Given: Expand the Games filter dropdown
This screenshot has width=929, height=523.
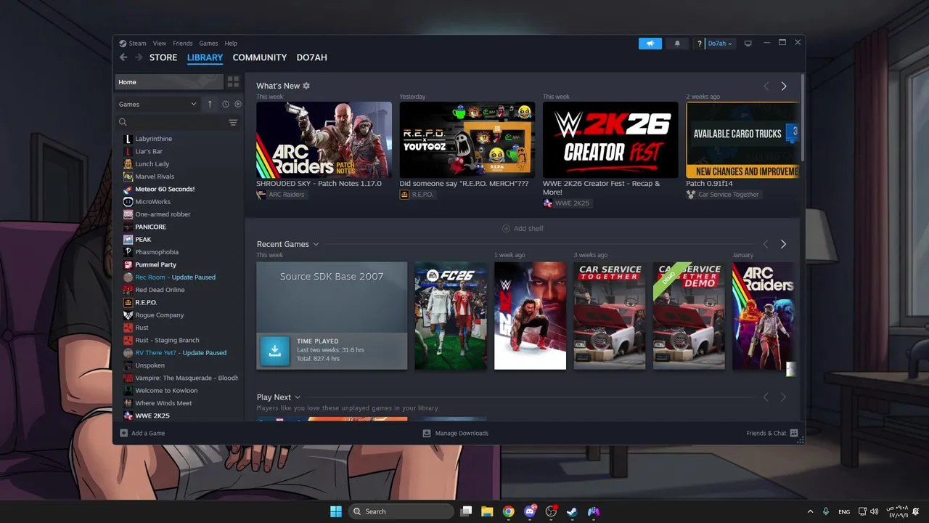Looking at the screenshot, I should 157,104.
